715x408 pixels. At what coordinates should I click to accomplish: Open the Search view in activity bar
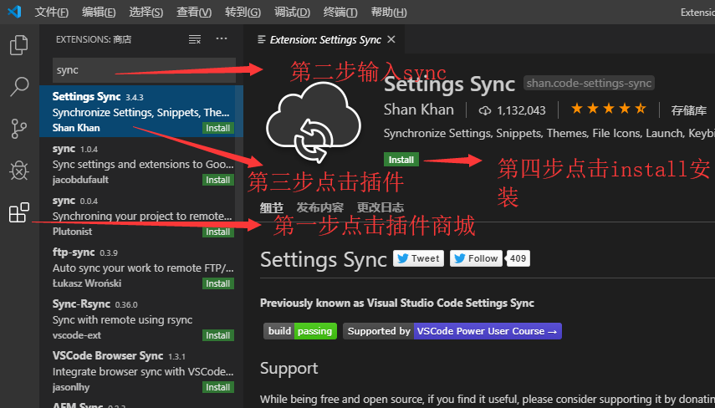(x=19, y=86)
